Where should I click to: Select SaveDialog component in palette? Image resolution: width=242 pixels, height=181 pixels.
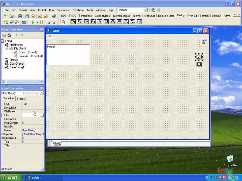[80, 22]
